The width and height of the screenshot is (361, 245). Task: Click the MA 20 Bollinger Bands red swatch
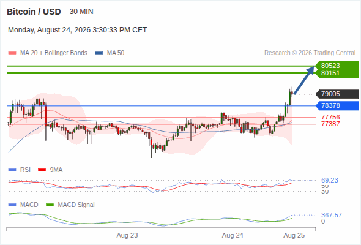click(12, 53)
